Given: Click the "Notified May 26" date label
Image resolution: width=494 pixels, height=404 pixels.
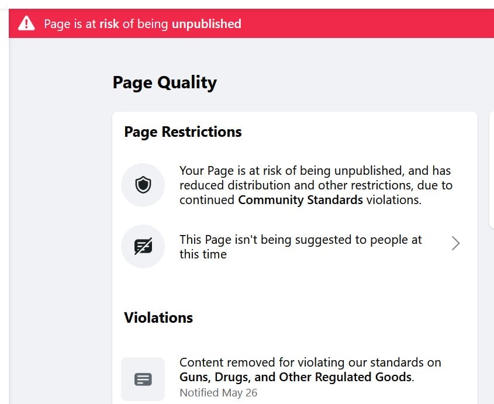Looking at the screenshot, I should click(218, 393).
